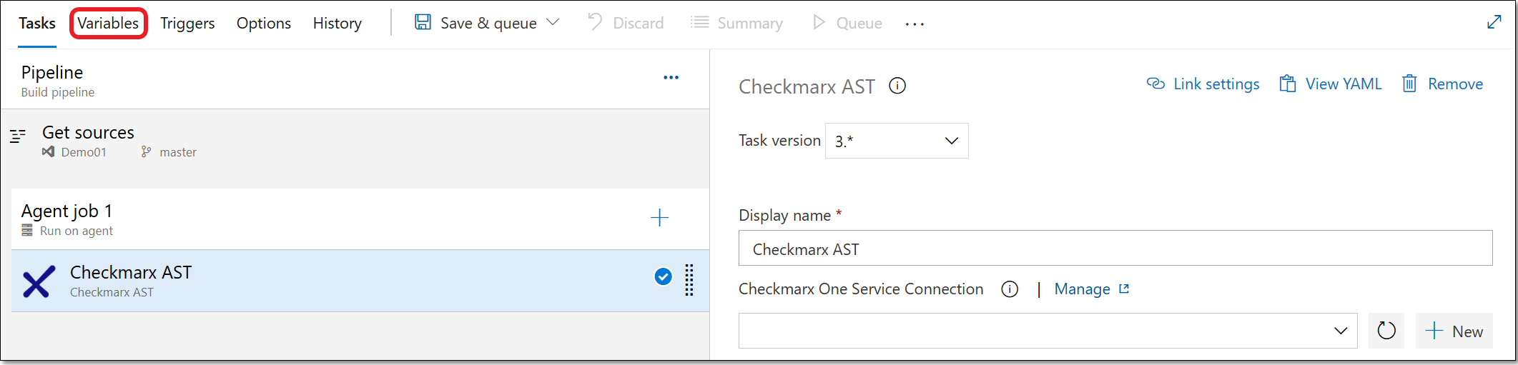Open Checkmarx AST info icon
This screenshot has width=1518, height=365.
tap(897, 86)
